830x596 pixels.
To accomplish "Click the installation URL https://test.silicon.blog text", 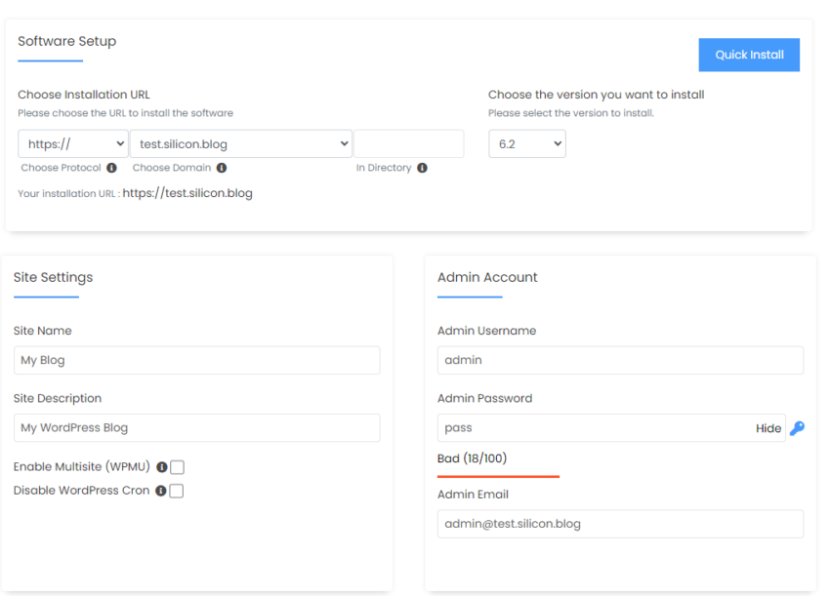I will click(x=187, y=193).
